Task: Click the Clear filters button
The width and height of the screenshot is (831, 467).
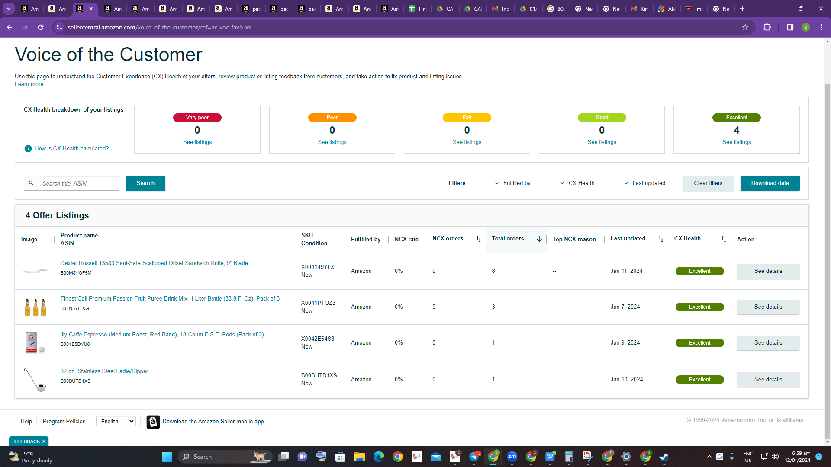Action: (x=708, y=183)
